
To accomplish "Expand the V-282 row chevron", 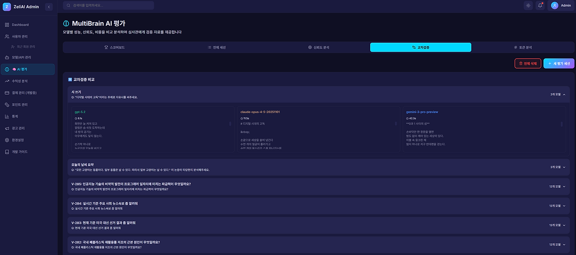I will coord(564,245).
